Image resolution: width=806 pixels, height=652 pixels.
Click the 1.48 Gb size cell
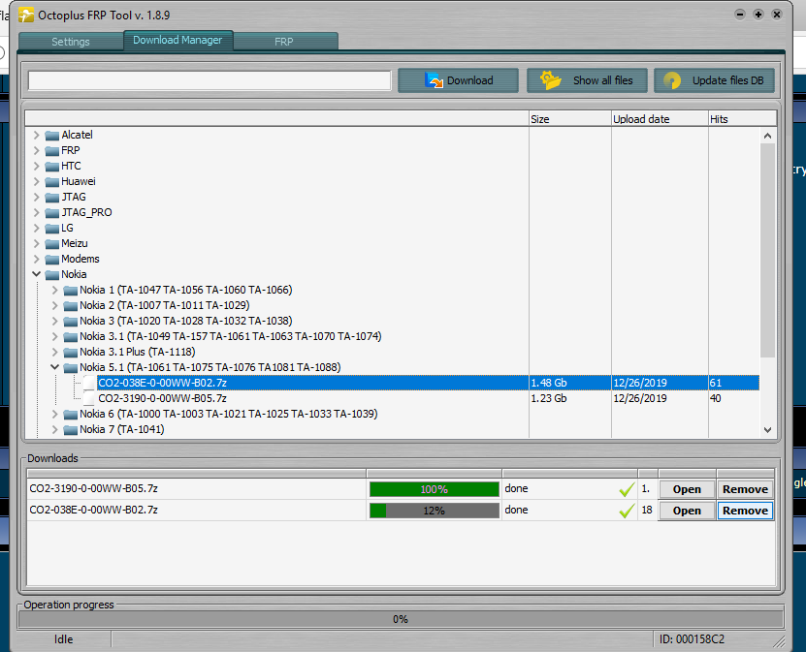click(549, 383)
